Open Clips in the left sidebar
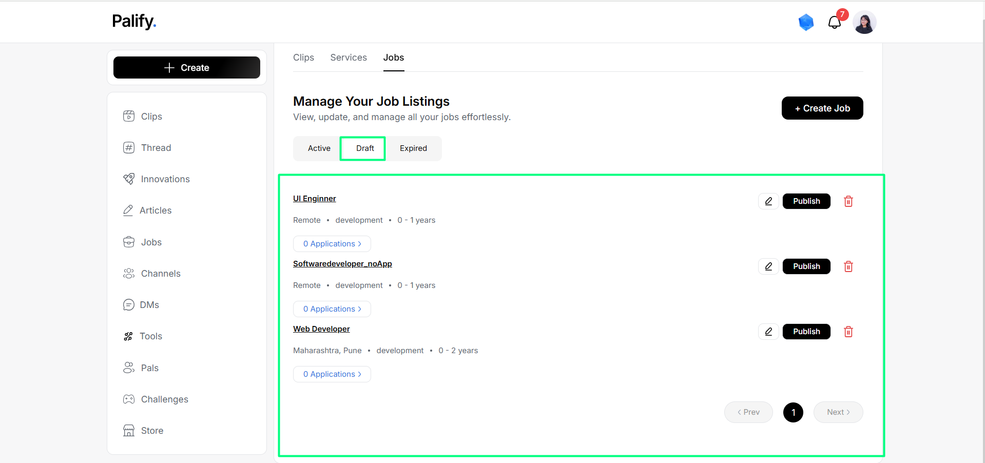The width and height of the screenshot is (985, 463). (x=143, y=117)
